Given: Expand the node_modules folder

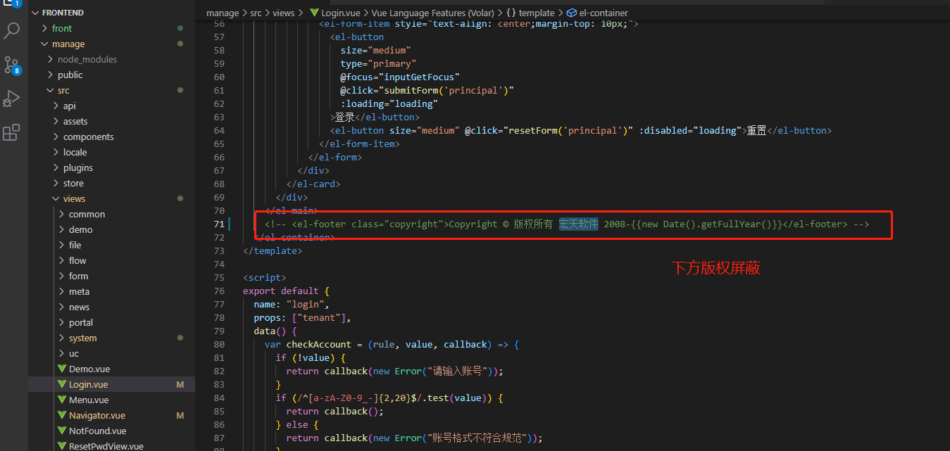Looking at the screenshot, I should tap(87, 59).
